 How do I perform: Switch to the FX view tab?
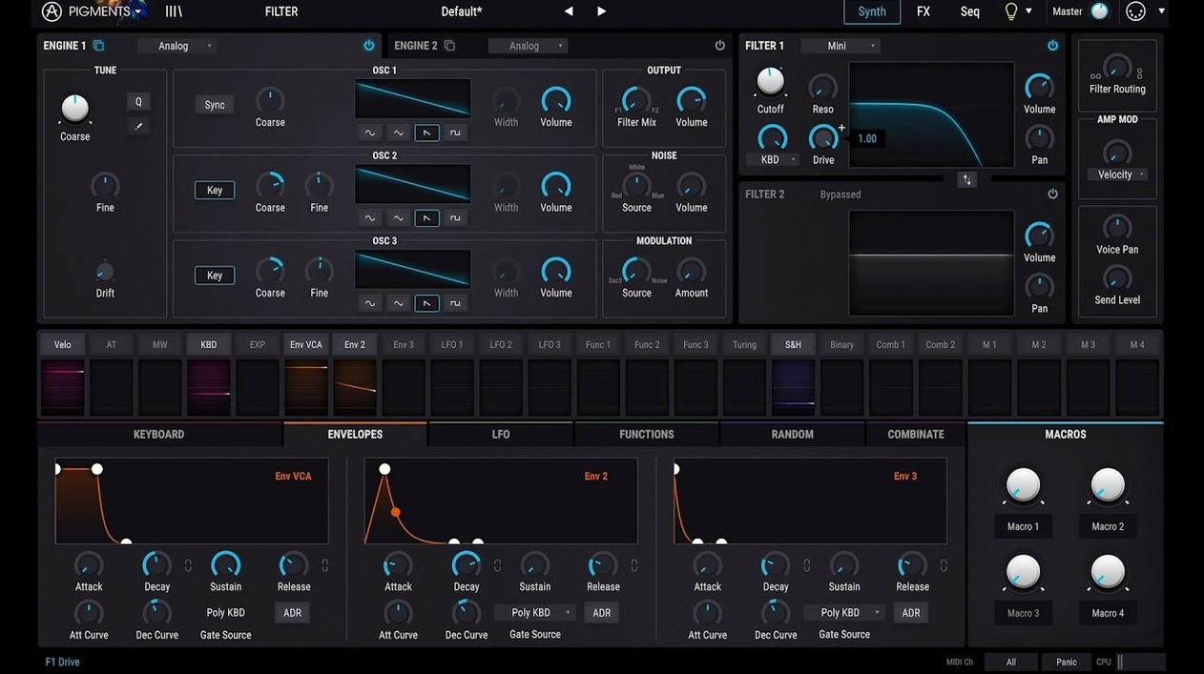point(924,11)
